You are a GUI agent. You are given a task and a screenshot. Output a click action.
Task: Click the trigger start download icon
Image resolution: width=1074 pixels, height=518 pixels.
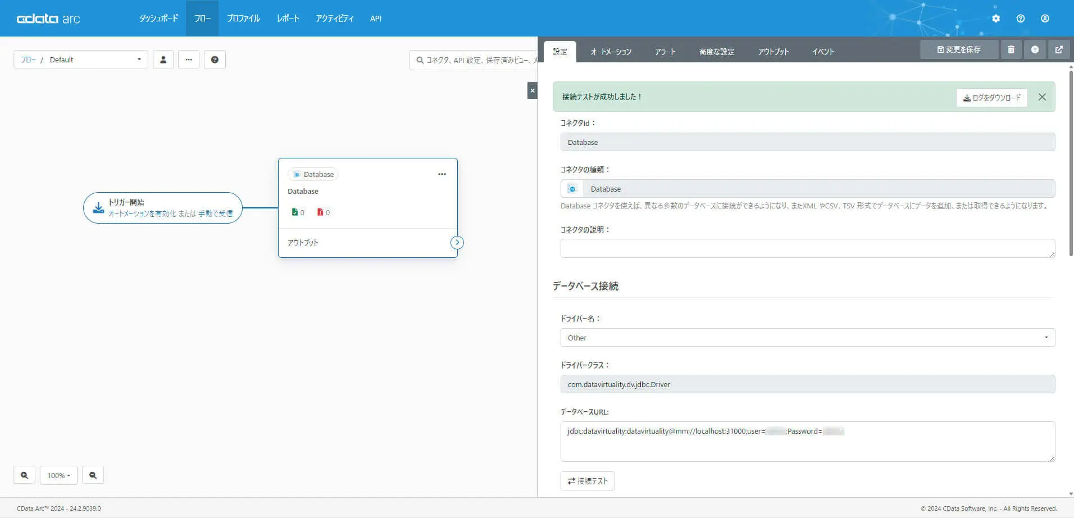pyautogui.click(x=98, y=208)
